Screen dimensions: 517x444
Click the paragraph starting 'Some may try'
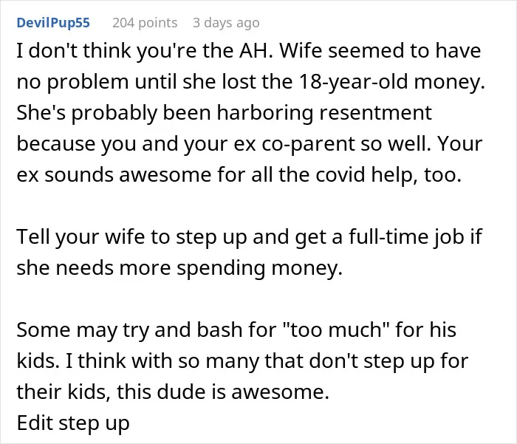(x=242, y=361)
